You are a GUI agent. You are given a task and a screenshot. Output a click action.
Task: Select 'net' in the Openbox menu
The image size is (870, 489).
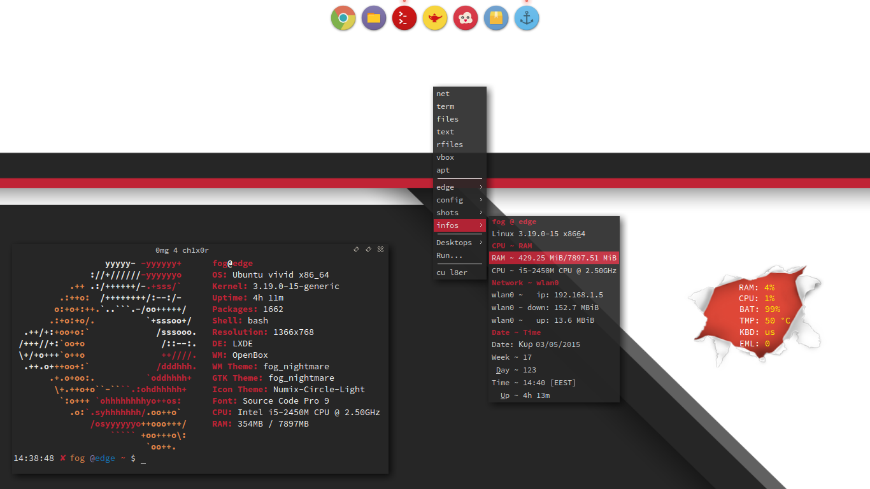tap(460, 94)
